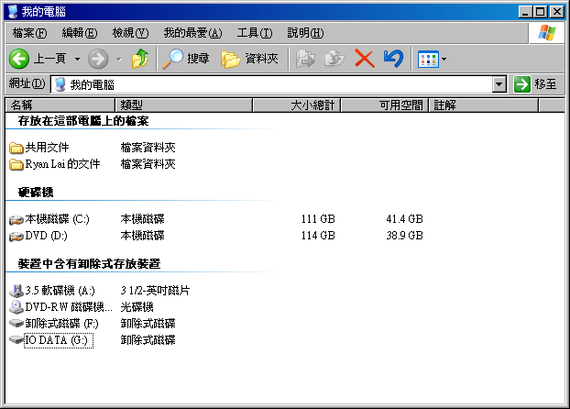The image size is (570, 409).
Task: Click the IO DATA (G:) name text
Action: (x=59, y=340)
